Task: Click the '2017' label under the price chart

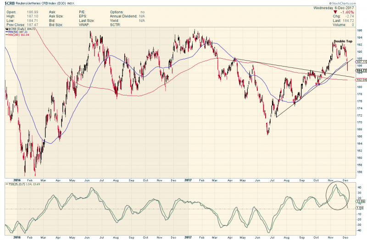Action: pos(188,180)
